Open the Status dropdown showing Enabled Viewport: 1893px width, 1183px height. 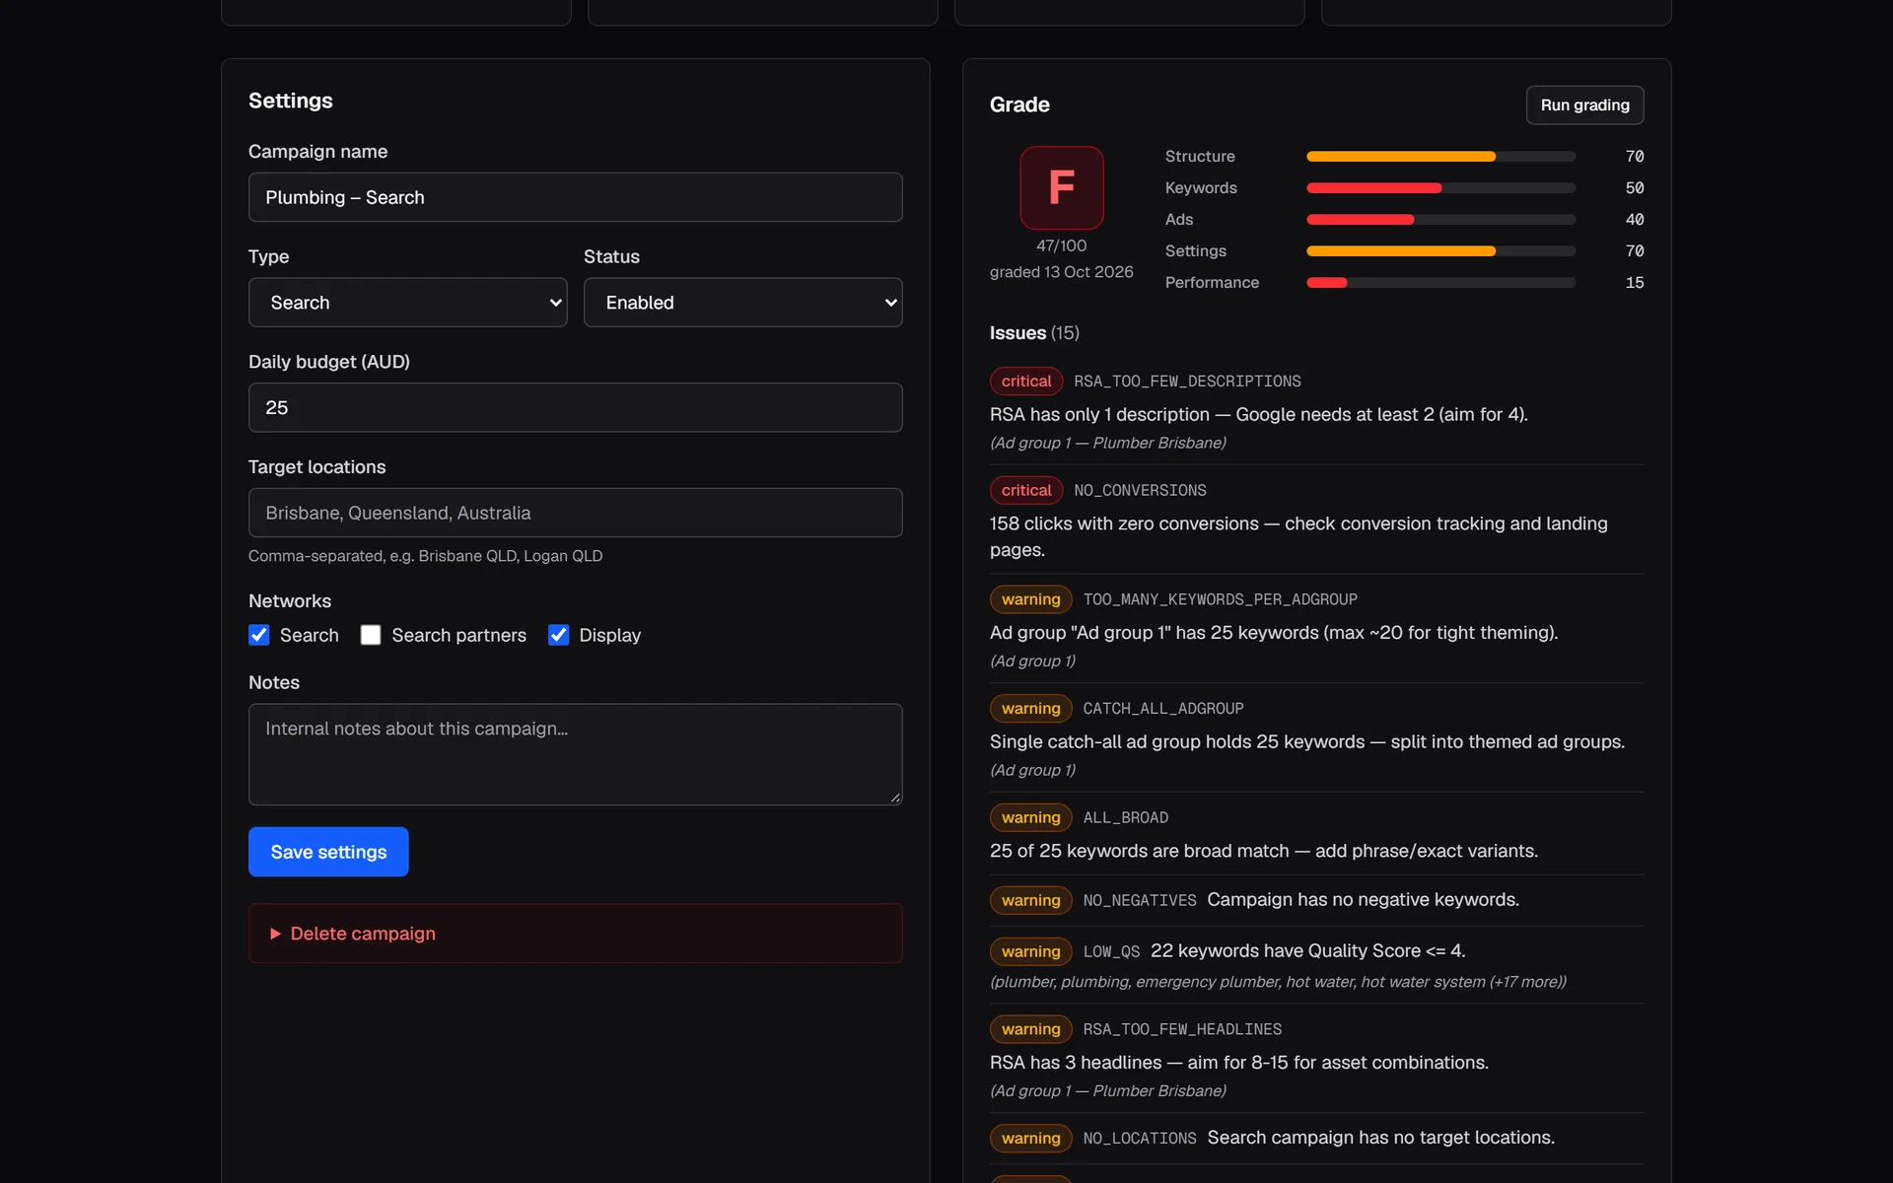coord(742,303)
